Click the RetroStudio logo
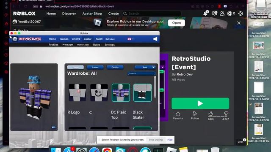The height and width of the screenshot is (152, 271). [30, 39]
